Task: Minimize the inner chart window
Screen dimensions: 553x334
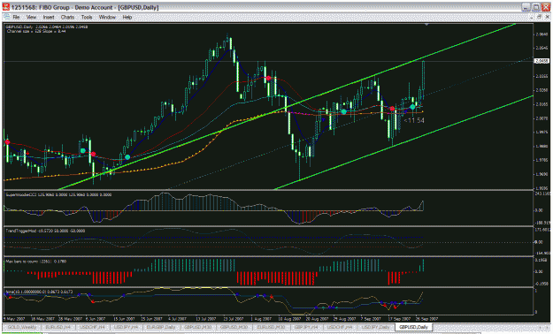Action: [532, 17]
